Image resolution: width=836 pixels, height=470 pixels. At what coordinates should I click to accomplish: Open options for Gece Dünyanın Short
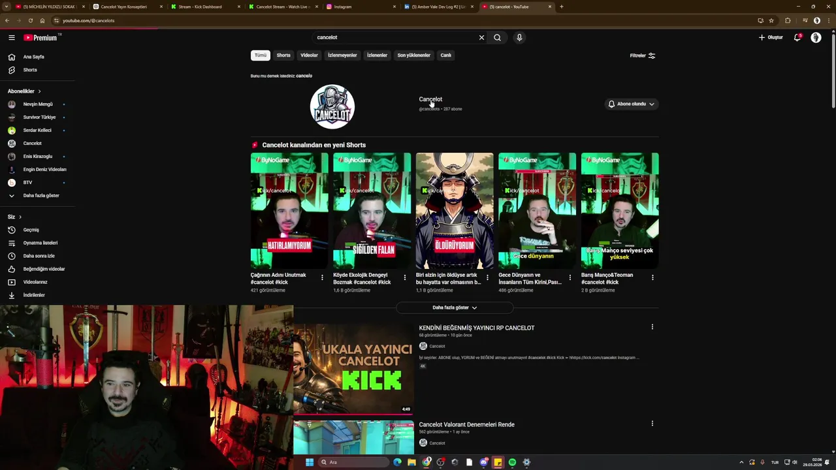tap(570, 277)
